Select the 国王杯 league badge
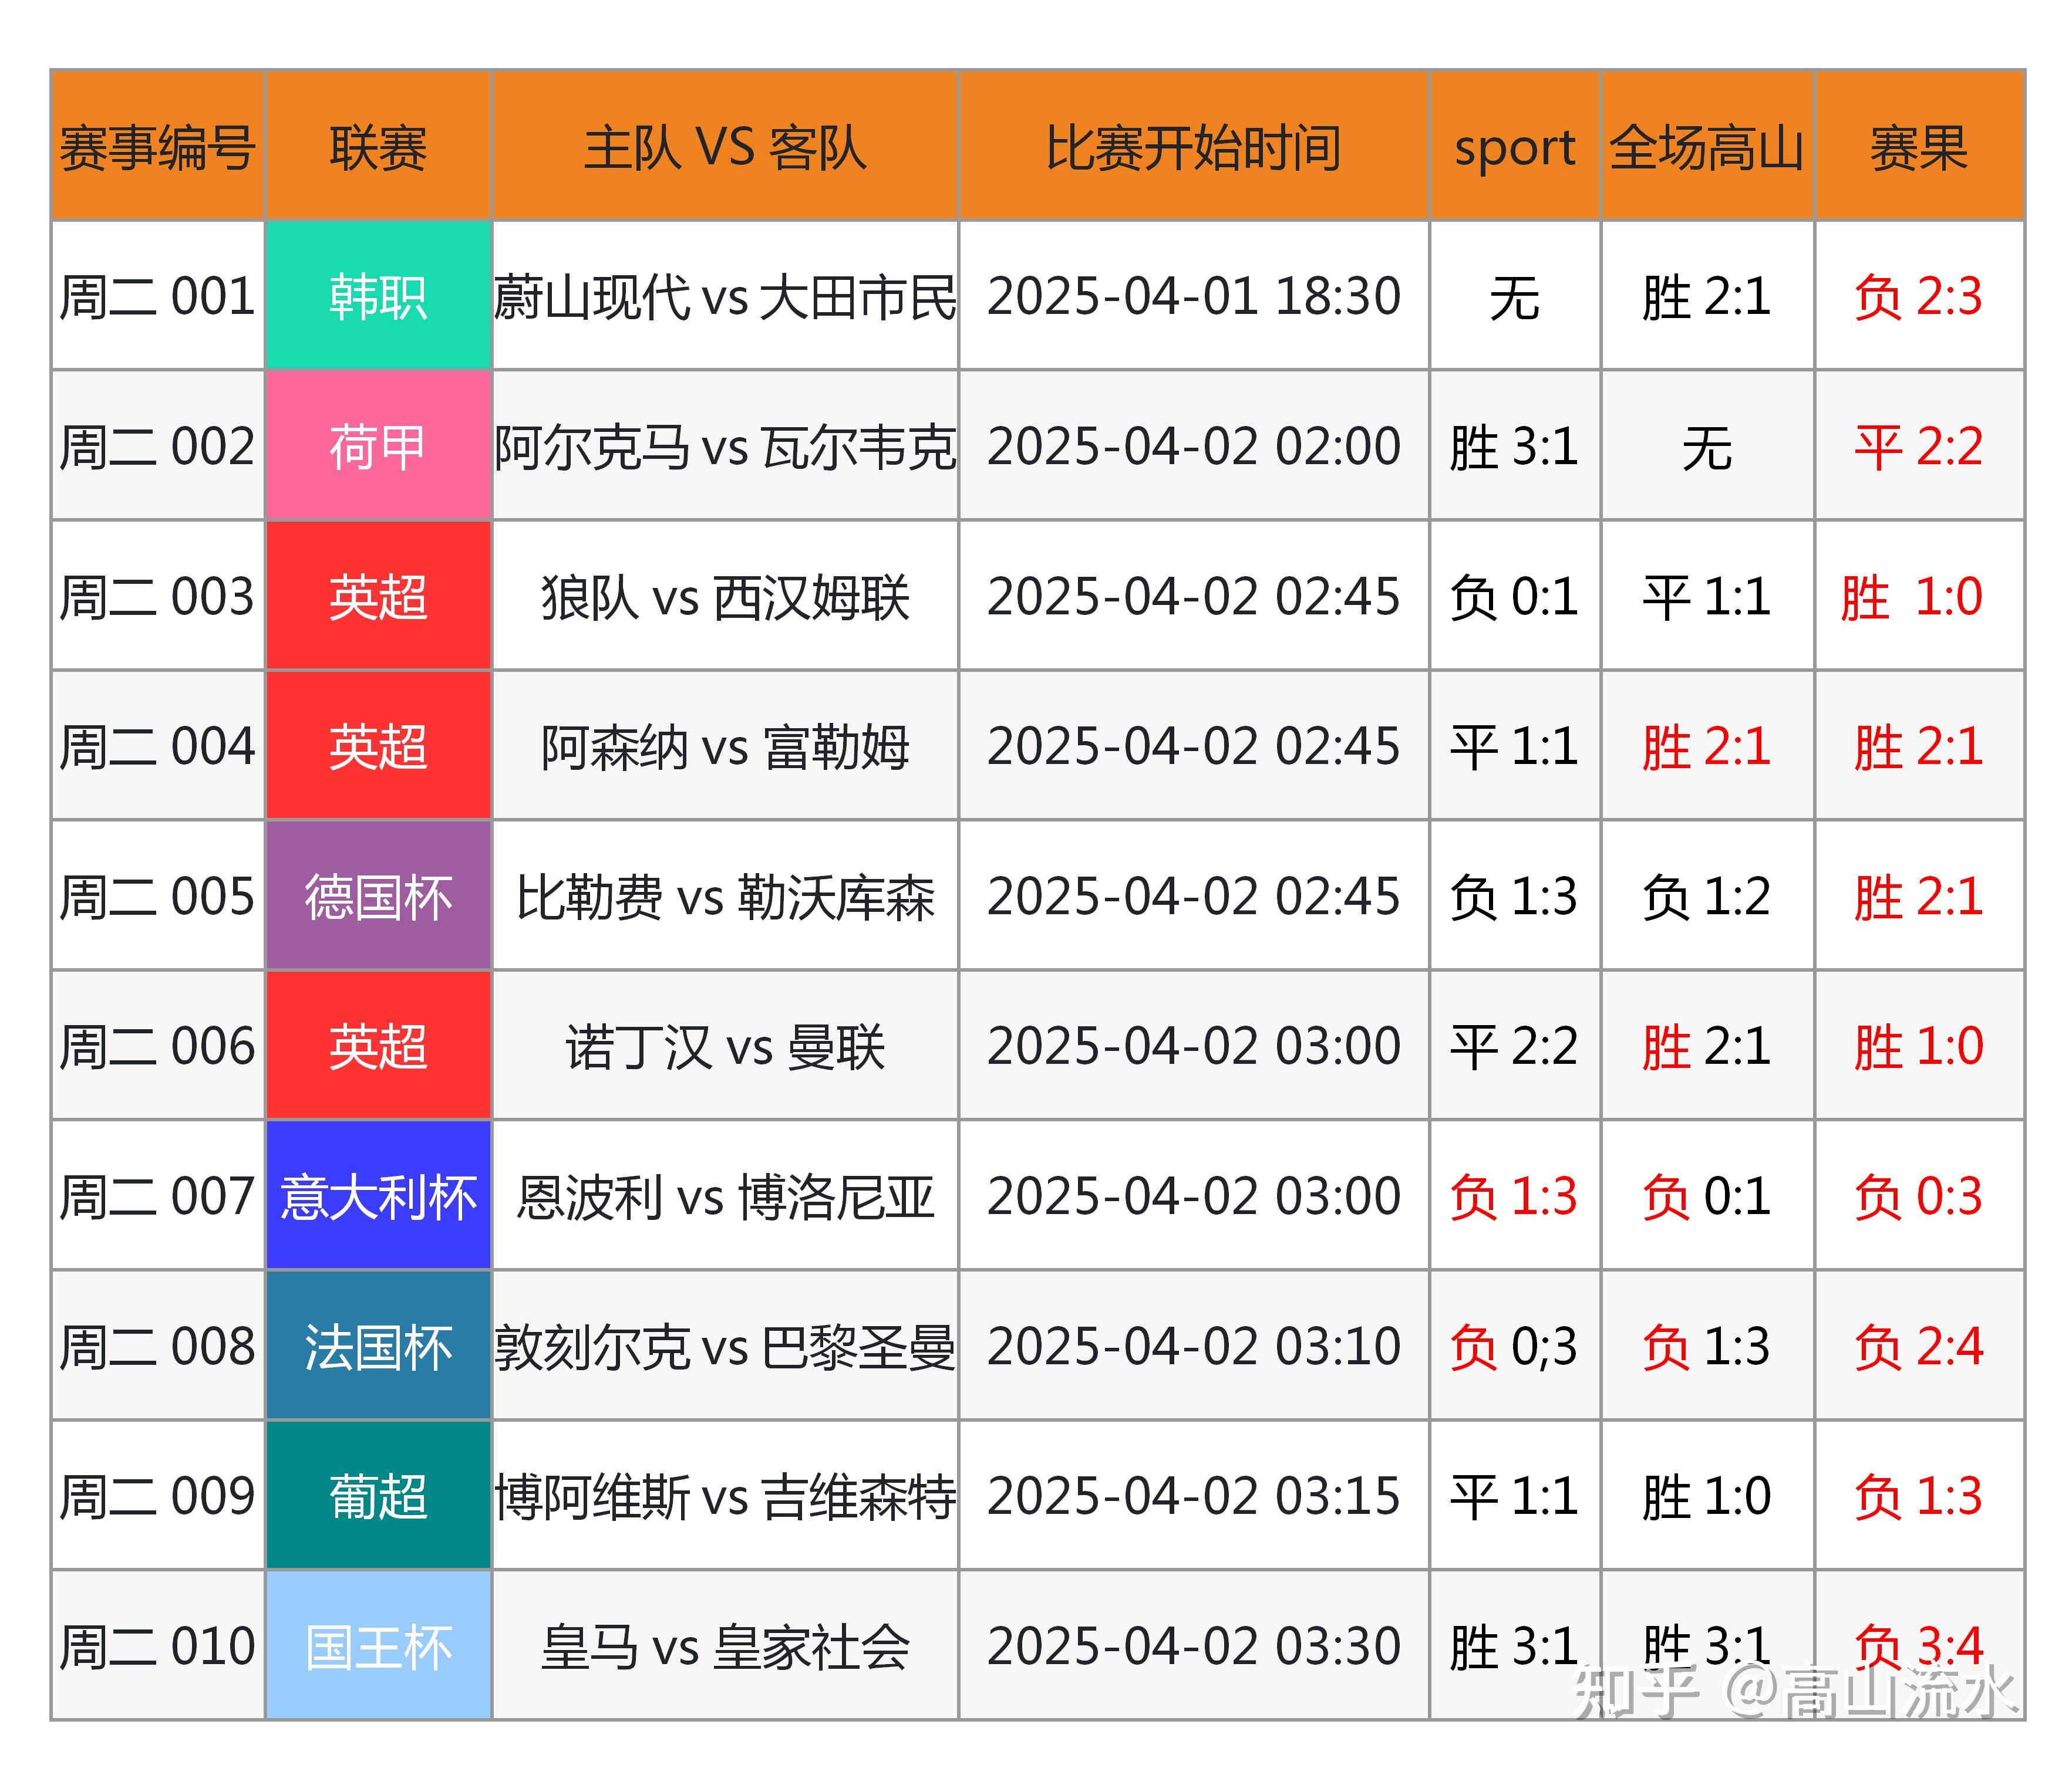 coord(378,1646)
